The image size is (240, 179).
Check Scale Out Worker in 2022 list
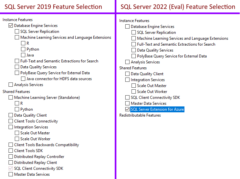coord(133,92)
